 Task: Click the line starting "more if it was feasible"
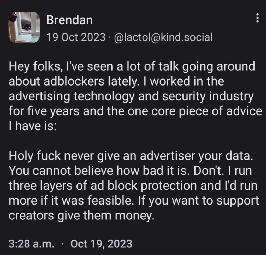click(x=134, y=201)
